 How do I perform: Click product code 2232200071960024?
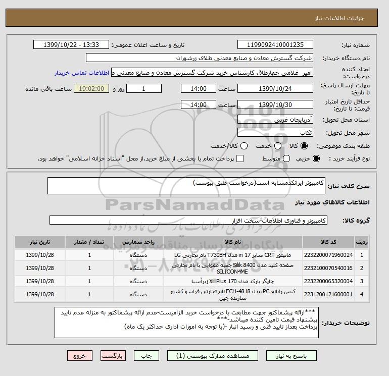tap(328, 255)
